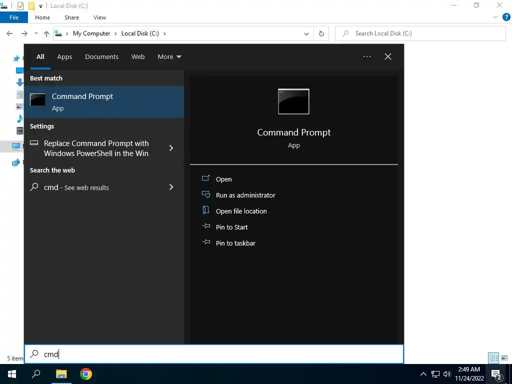Viewport: 512px width, 384px height.
Task: Click the search box containing cmd
Action: [214, 354]
